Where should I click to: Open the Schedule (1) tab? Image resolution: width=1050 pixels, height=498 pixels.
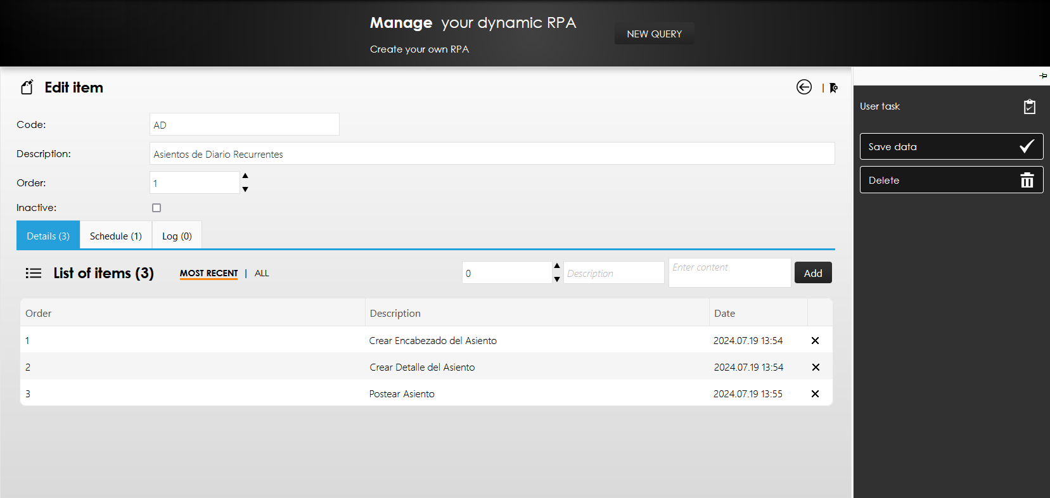(116, 235)
